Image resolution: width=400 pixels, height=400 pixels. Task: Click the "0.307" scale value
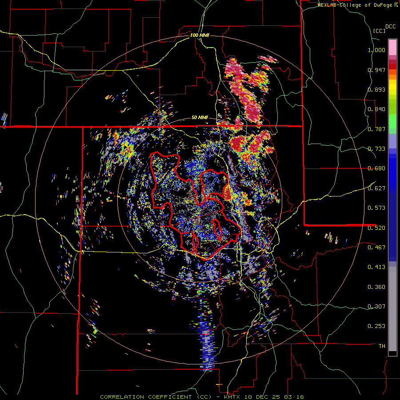pos(376,306)
